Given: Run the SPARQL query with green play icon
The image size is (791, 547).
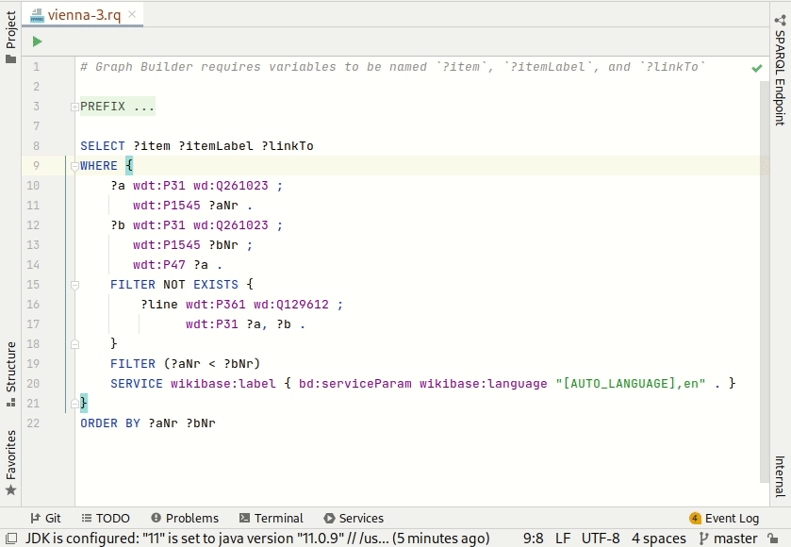Looking at the screenshot, I should point(37,41).
